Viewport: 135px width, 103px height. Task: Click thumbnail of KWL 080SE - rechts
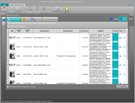(12, 56)
